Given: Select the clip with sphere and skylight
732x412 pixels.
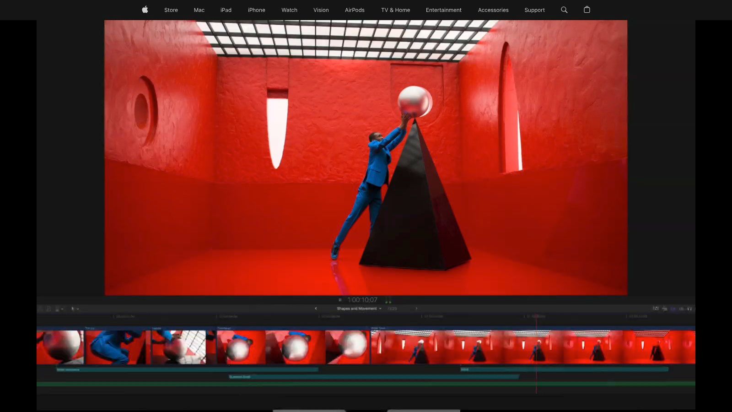Looking at the screenshot, I should 183,347.
